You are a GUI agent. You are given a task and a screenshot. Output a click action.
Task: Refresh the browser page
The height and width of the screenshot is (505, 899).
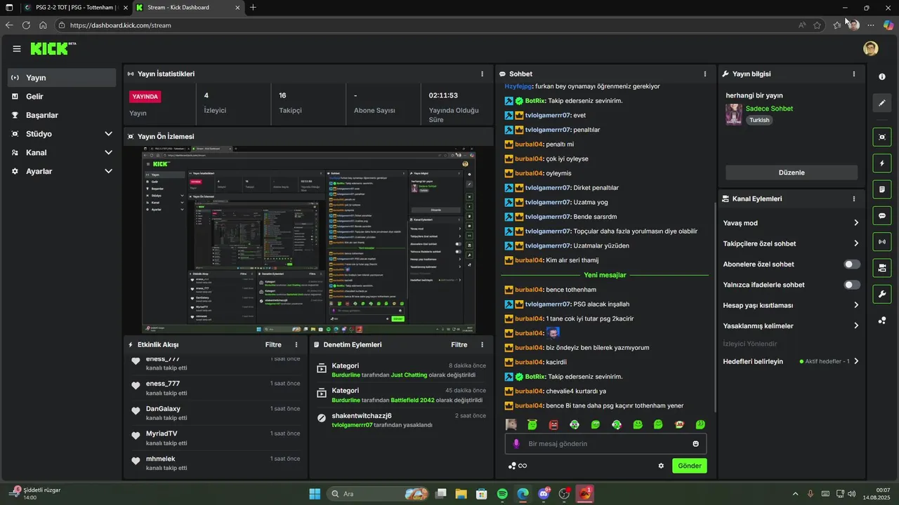[x=26, y=25]
